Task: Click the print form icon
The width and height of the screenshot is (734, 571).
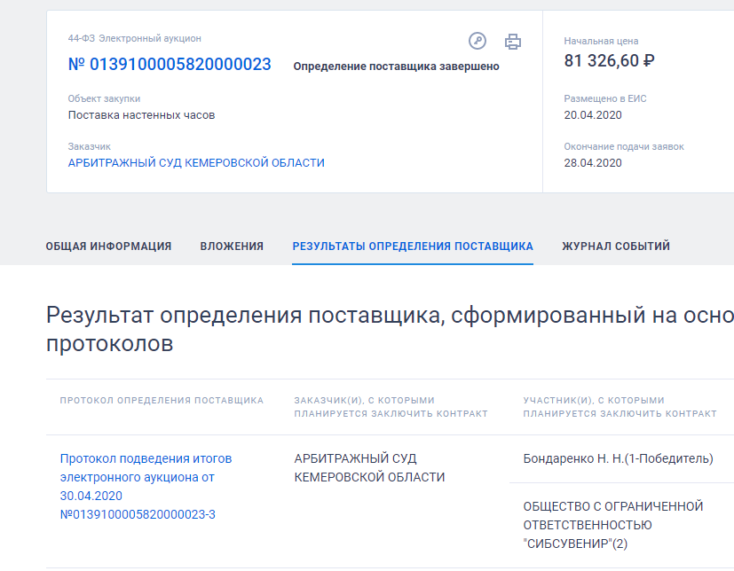Action: coord(513,42)
